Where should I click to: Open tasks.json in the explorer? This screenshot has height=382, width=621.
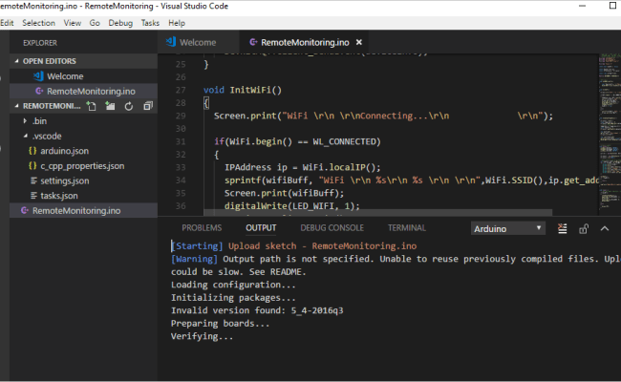coord(83,196)
